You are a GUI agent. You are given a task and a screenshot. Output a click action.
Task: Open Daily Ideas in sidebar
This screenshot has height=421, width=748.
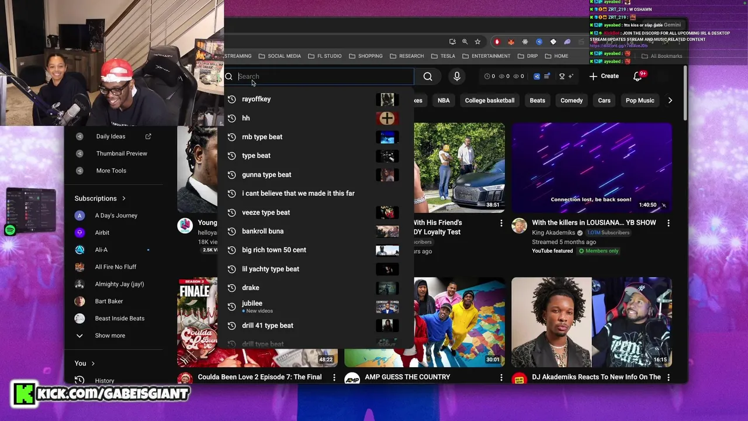tap(113, 136)
